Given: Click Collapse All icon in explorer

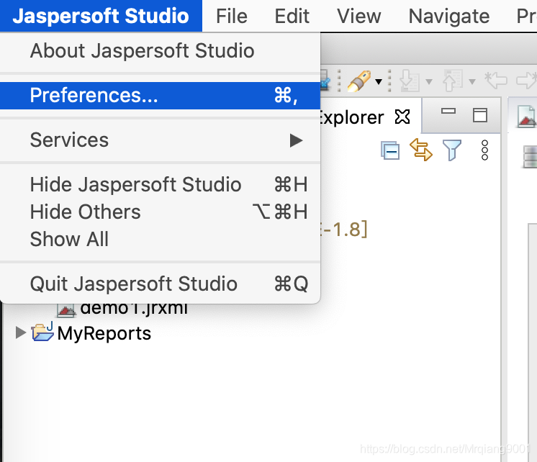Looking at the screenshot, I should [390, 150].
